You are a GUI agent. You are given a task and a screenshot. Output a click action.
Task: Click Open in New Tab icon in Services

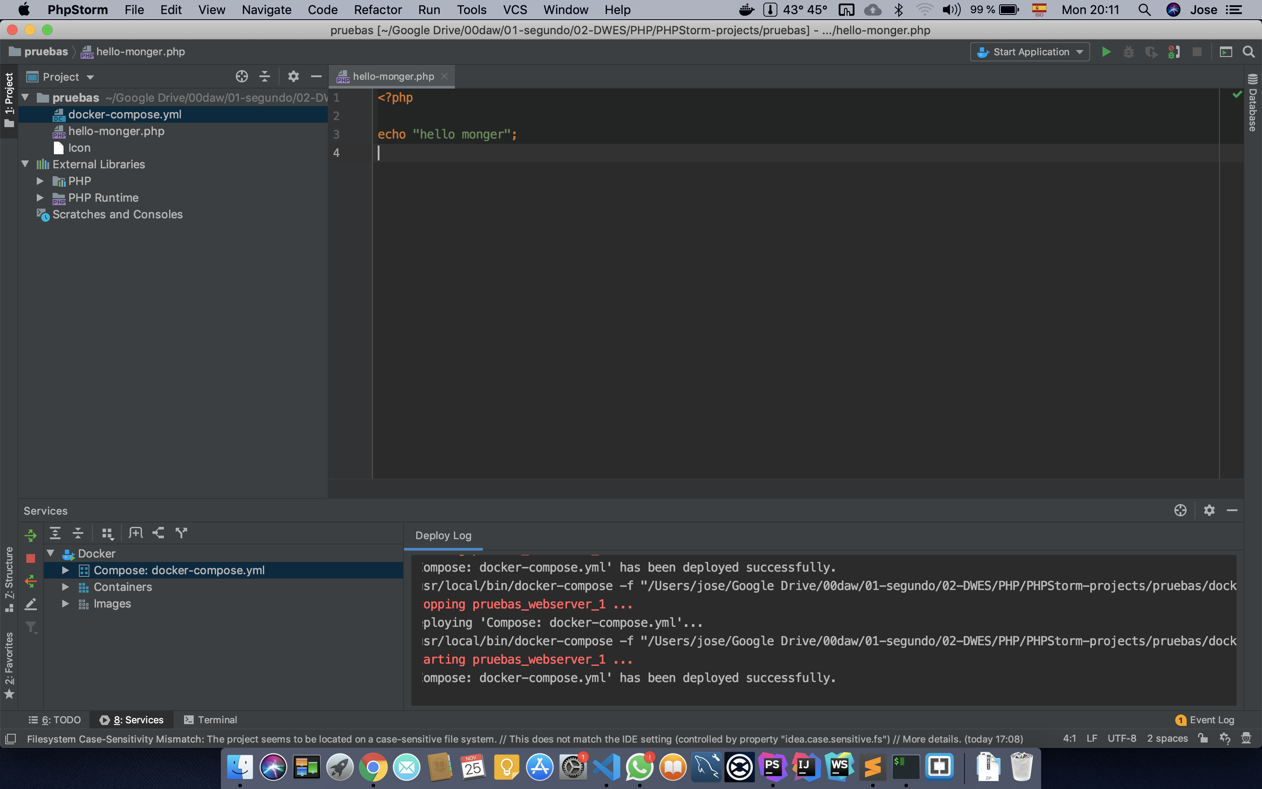point(135,533)
